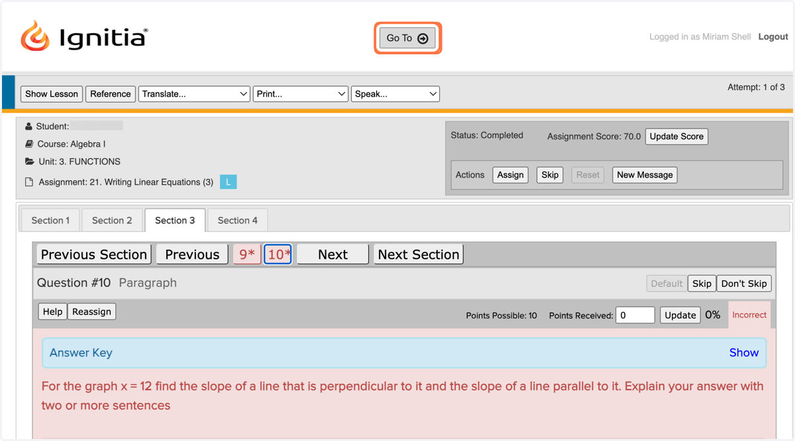Click the Assignment Score: 70.0 text
This screenshot has height=441, width=795.
594,136
